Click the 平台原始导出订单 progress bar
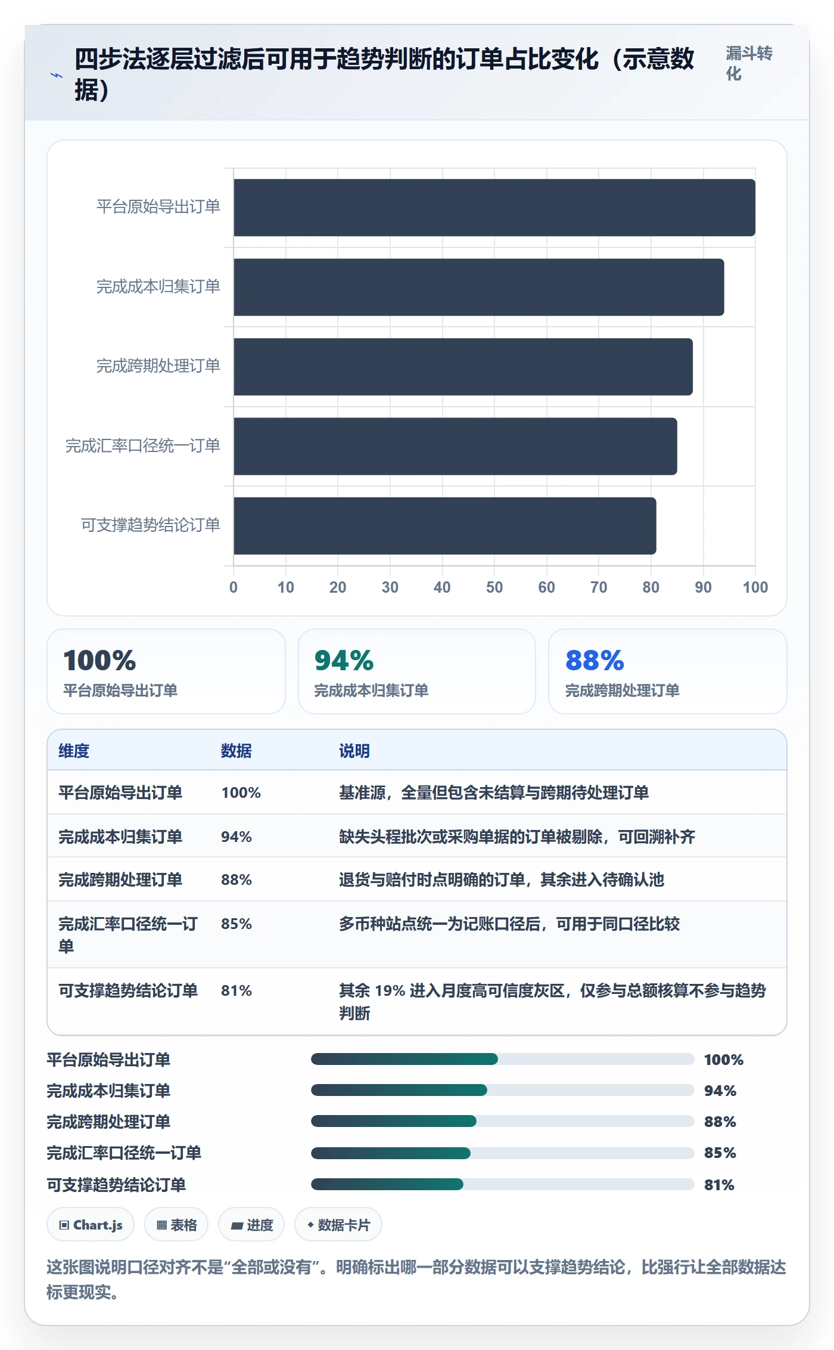Viewport: 834px width, 1350px height. coord(502,1059)
